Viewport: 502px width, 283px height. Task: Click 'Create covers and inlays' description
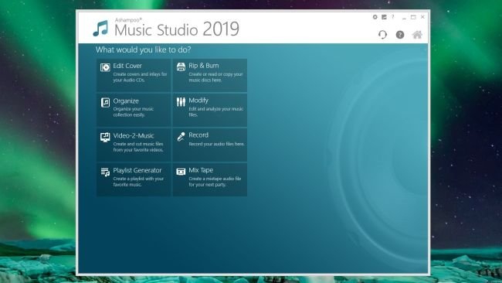click(x=140, y=77)
